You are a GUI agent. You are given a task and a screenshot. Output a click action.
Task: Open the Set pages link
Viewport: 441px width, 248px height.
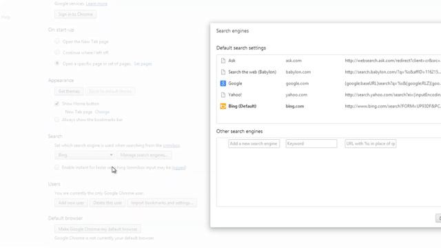(143, 64)
